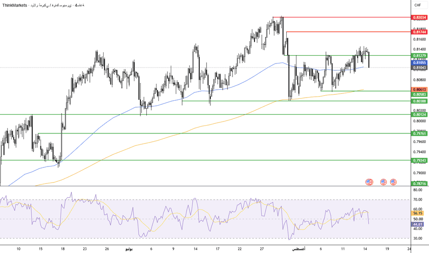Image resolution: width=429 pixels, height=253 pixels.
Task: Click the 0.80800 price scale tick
Action: [x=420, y=80]
